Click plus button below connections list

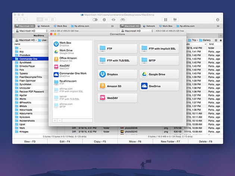tap(55, 121)
